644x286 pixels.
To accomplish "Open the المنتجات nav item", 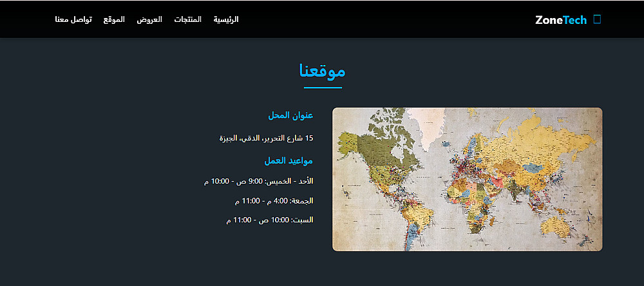I will point(187,19).
